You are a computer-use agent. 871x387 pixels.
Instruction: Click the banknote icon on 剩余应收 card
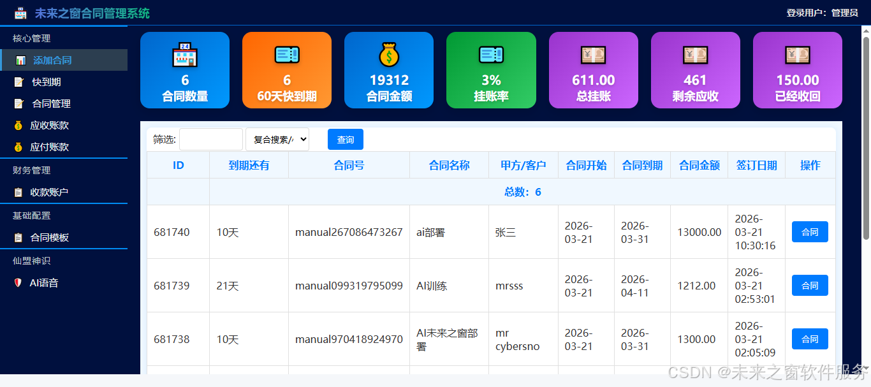(x=696, y=55)
